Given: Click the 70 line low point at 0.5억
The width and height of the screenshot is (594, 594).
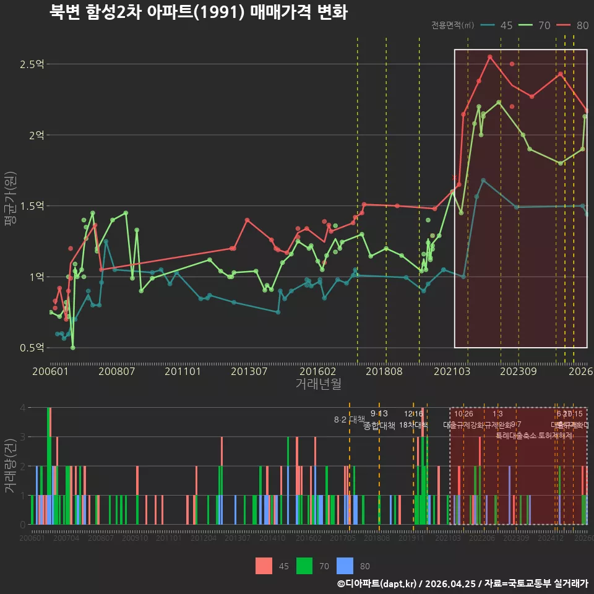Looking at the screenshot, I should click(73, 347).
